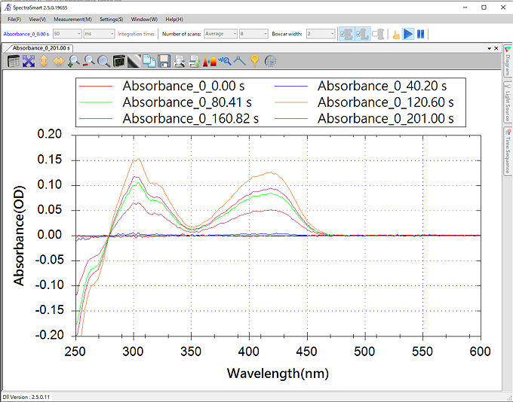
Task: Click the green zoom-in magnifier icon
Action: pyautogui.click(x=74, y=61)
